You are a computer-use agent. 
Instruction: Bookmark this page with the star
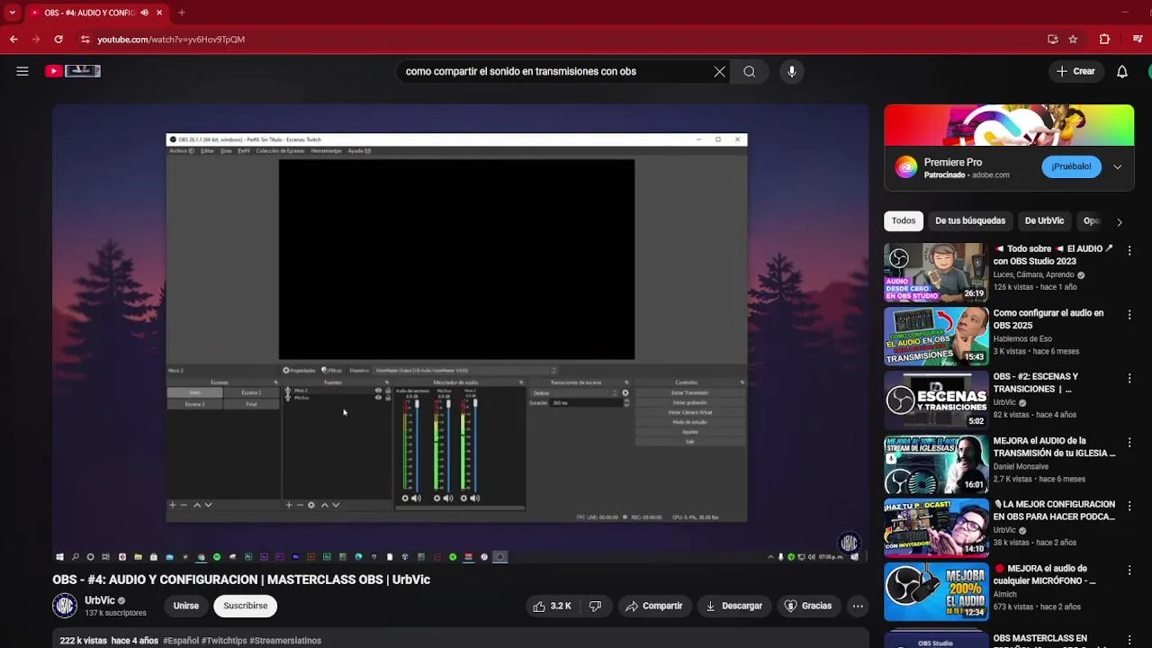[1073, 40]
